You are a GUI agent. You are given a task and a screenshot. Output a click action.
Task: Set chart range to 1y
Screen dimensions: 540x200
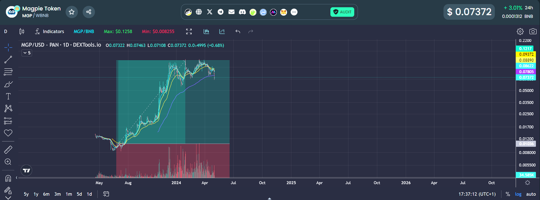[36, 194]
